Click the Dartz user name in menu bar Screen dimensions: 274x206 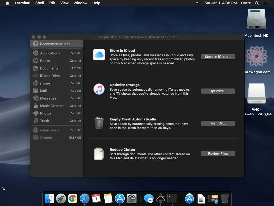click(x=246, y=3)
